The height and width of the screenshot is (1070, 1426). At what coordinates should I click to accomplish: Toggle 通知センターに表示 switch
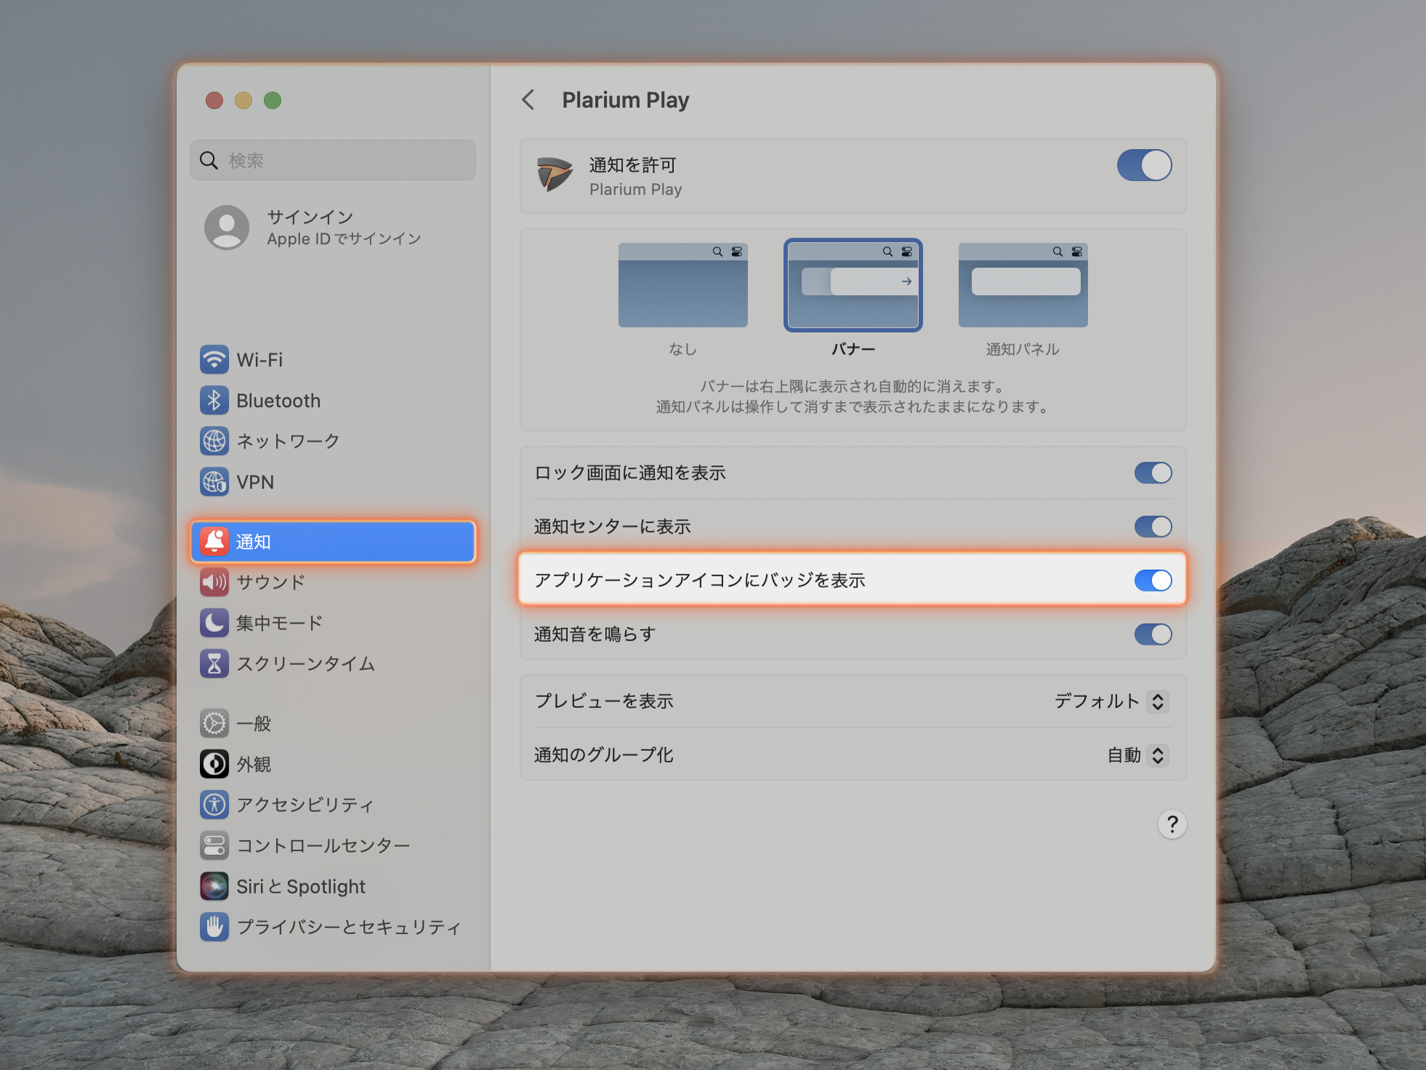(x=1153, y=527)
